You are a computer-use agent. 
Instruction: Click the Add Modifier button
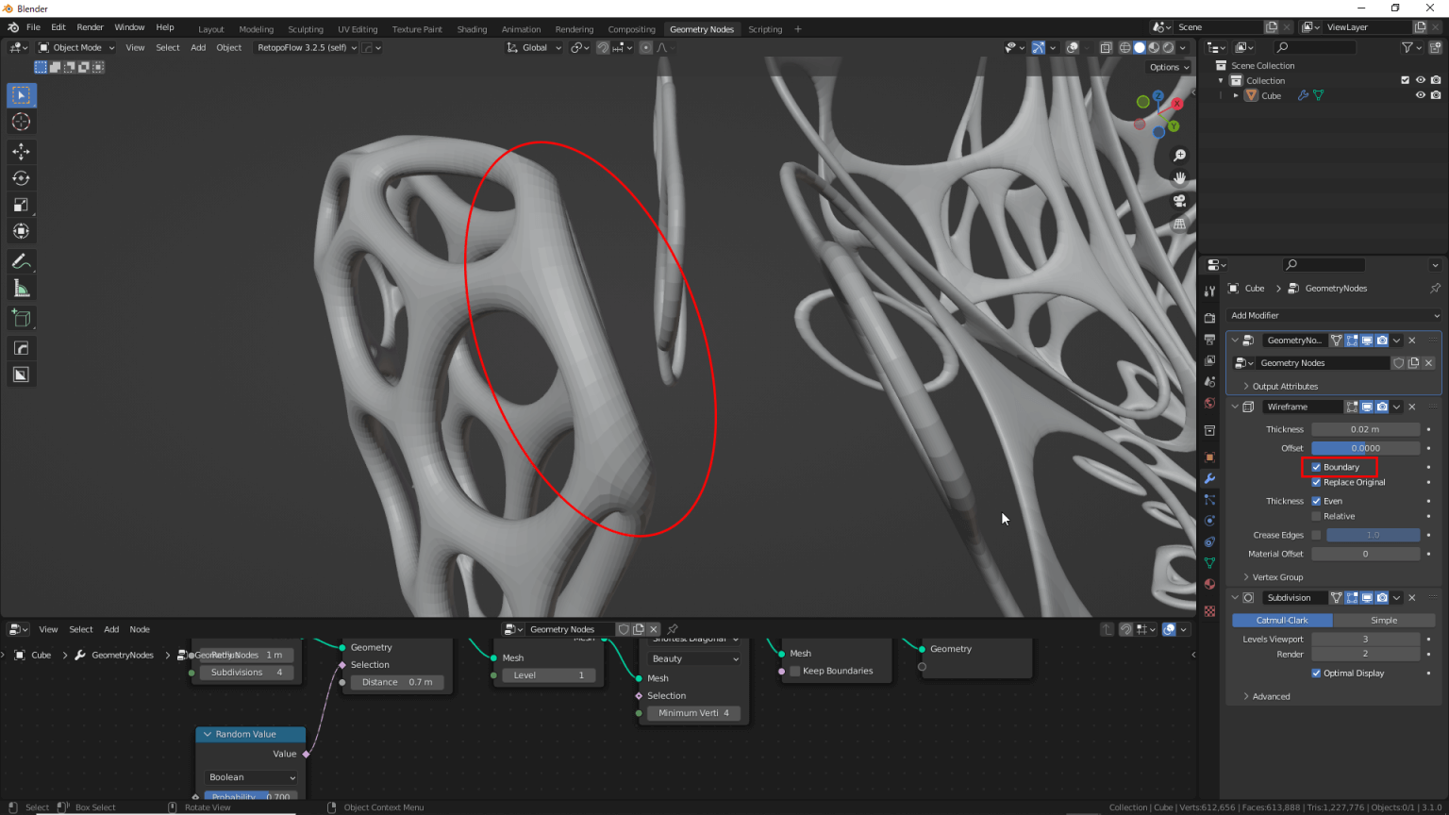pyautogui.click(x=1333, y=315)
